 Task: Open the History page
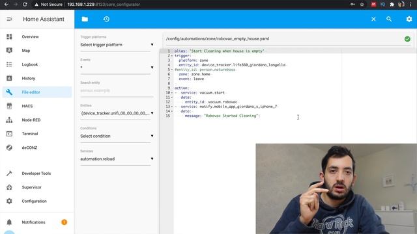click(x=29, y=78)
